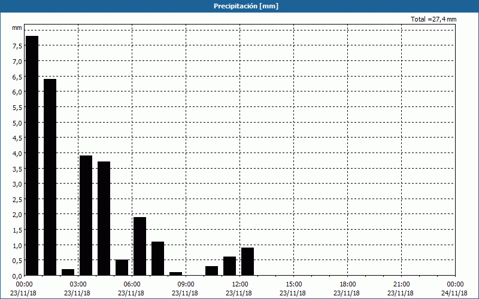
Task: Click the 1,5 y-axis value
Action: click(x=17, y=230)
